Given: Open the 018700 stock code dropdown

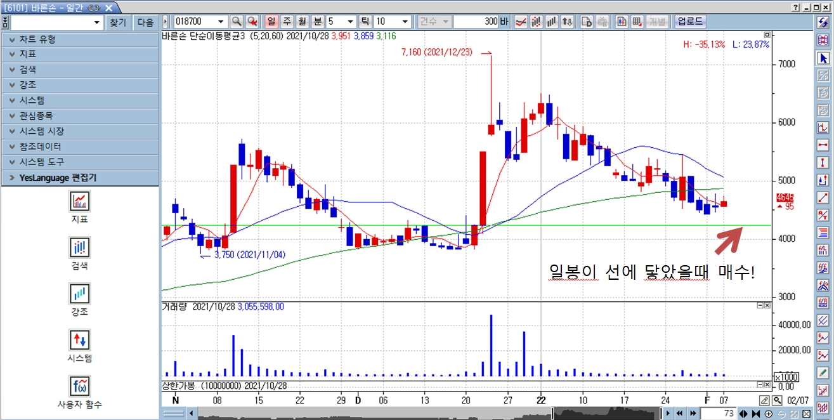Looking at the screenshot, I should point(220,22).
